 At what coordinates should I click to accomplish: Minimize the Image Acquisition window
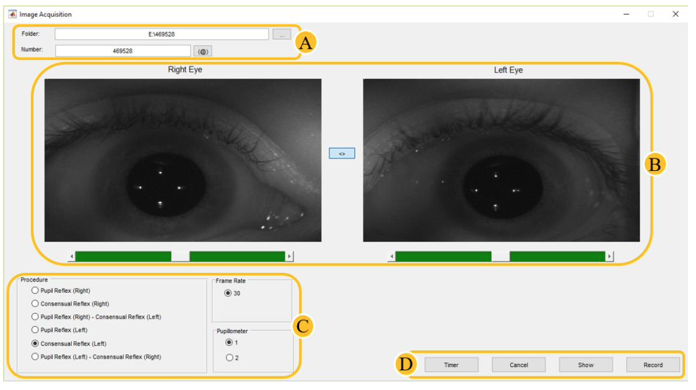626,14
